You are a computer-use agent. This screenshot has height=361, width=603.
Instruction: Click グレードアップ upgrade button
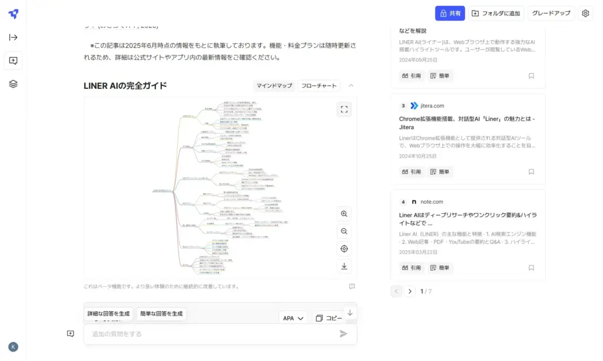tap(551, 13)
